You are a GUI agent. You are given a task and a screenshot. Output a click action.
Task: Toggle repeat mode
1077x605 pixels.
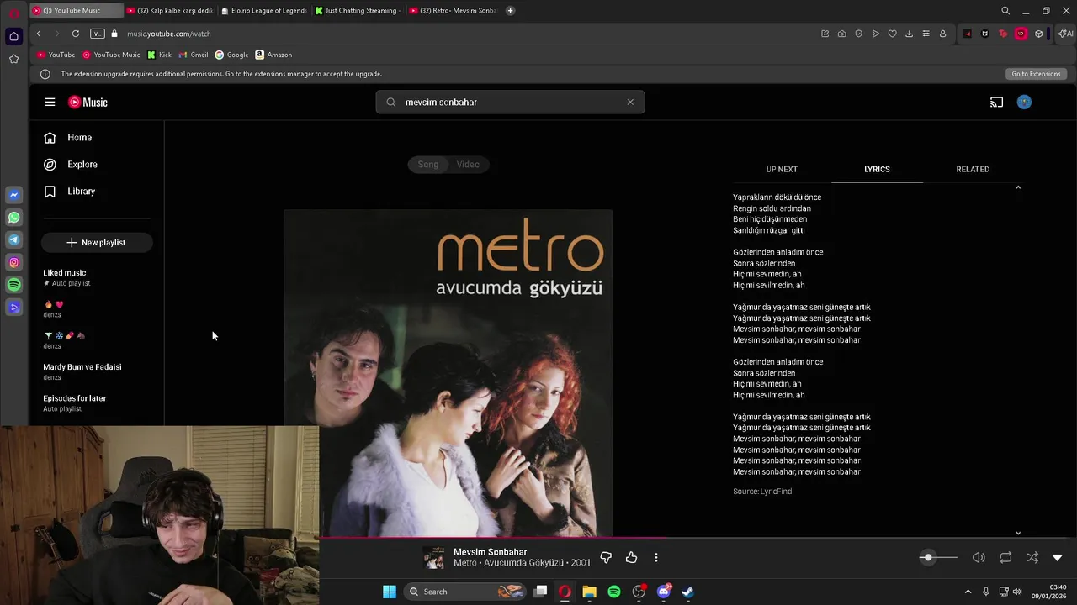point(1005,557)
